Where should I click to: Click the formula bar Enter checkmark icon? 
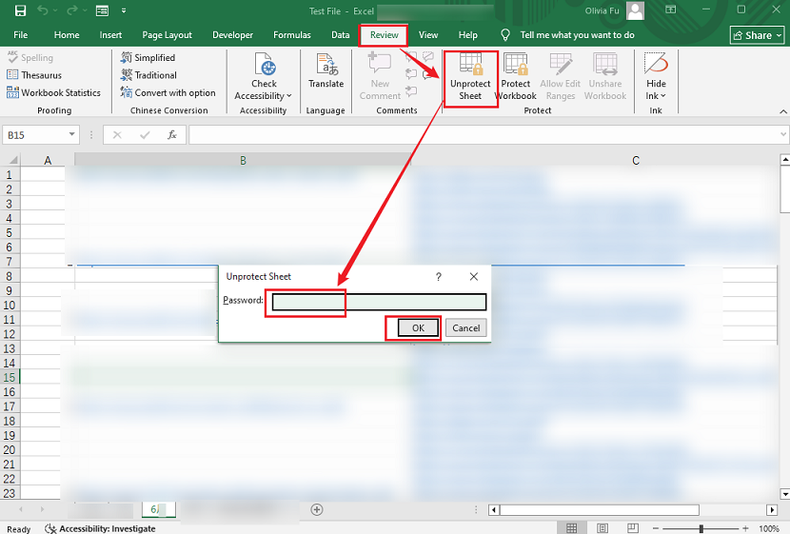click(145, 134)
